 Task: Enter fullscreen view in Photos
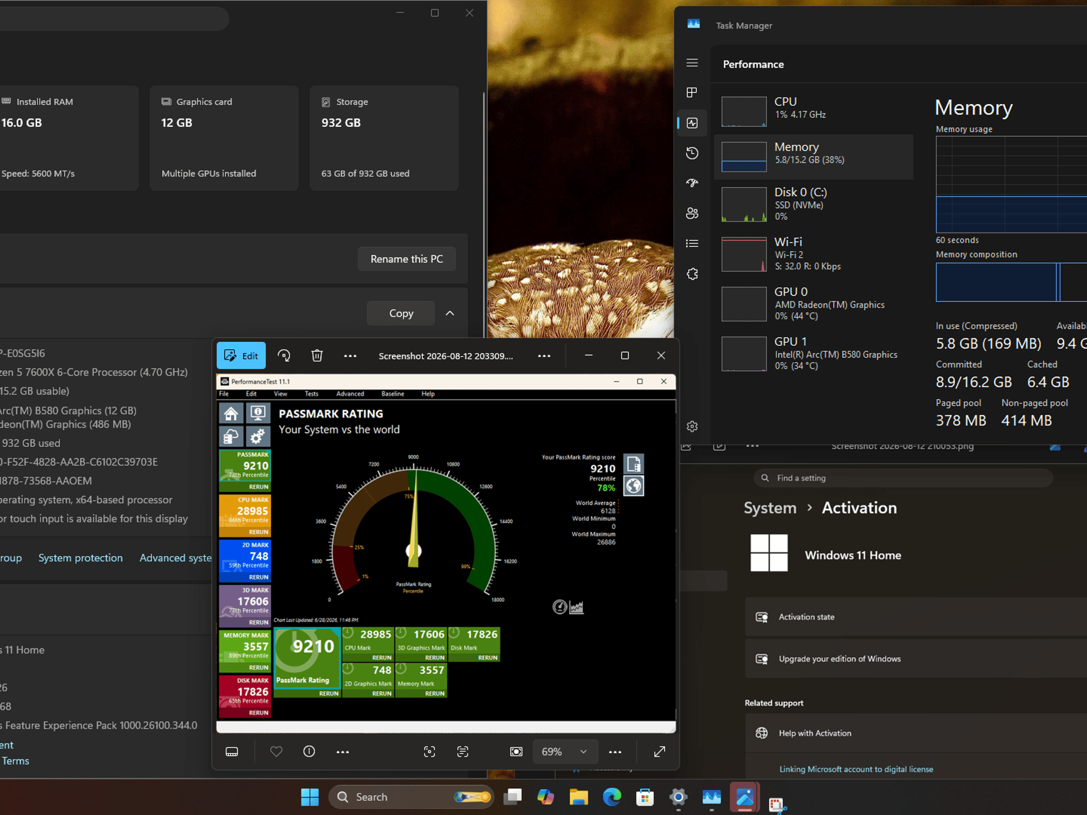click(660, 751)
